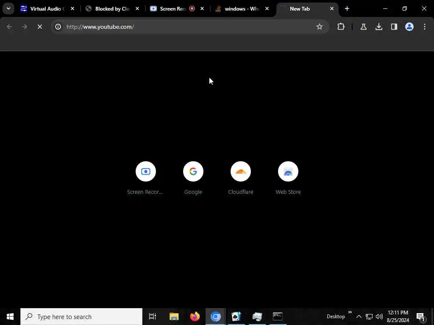Open the Windows Start menu
434x325 pixels.
point(10,317)
